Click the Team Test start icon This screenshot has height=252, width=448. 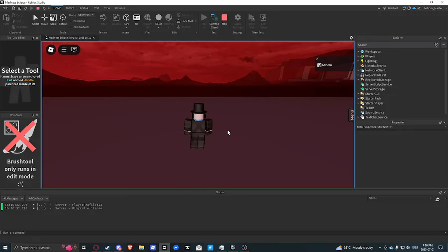tap(252, 20)
